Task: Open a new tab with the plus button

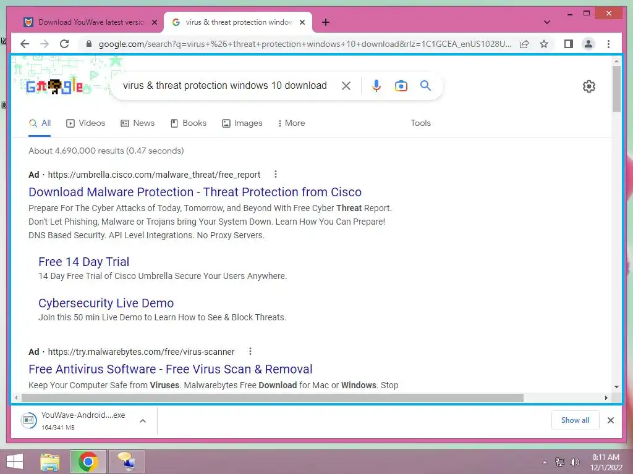Action: coord(326,23)
